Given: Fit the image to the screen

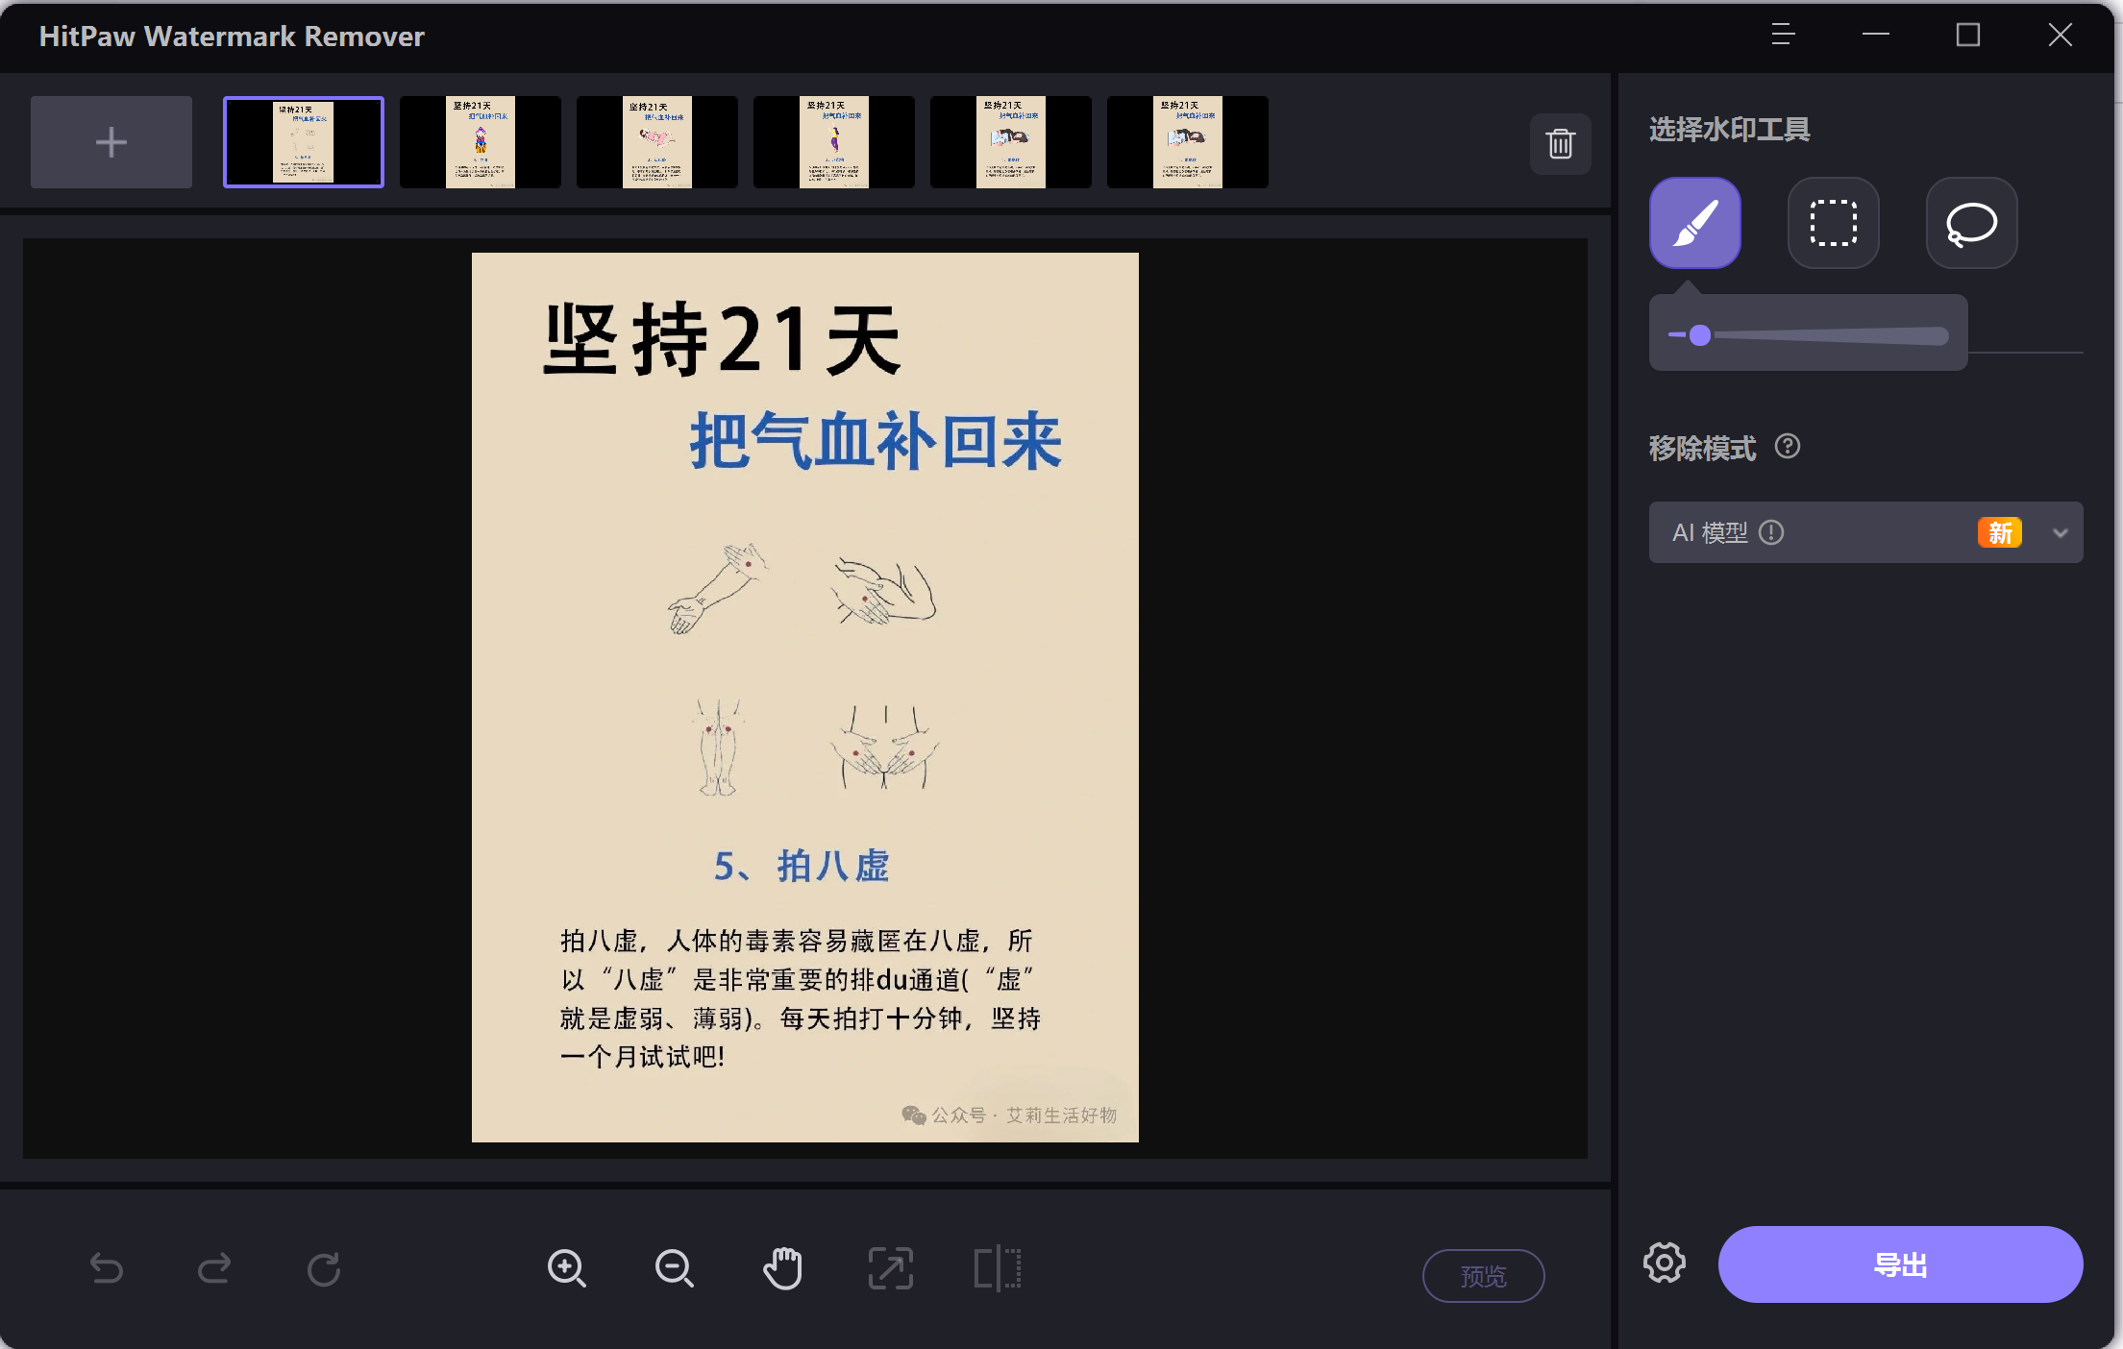Looking at the screenshot, I should [x=891, y=1267].
